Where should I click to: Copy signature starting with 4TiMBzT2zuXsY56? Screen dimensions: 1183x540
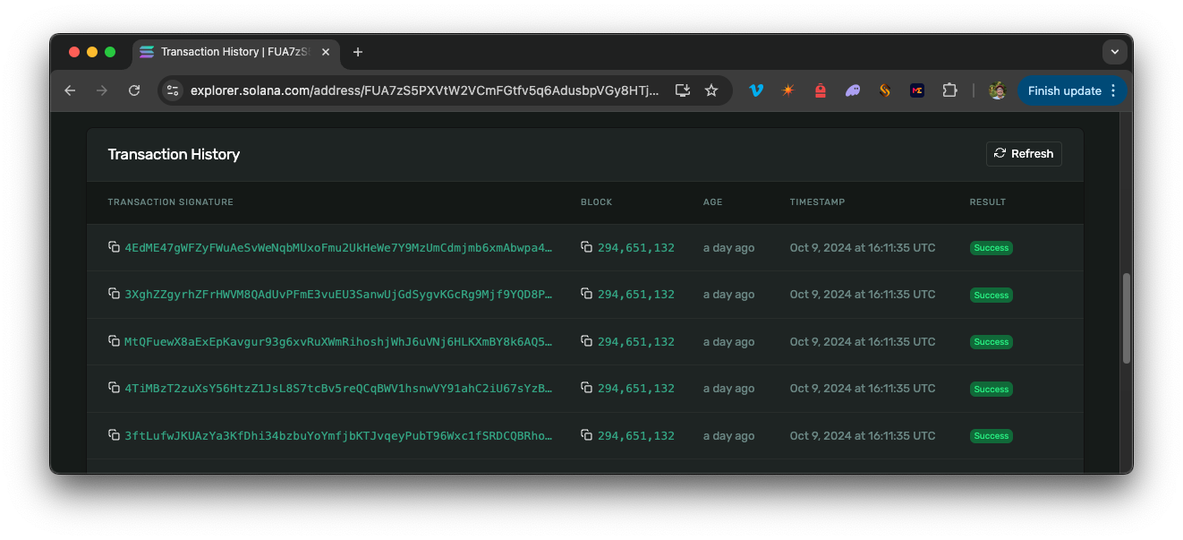tap(114, 388)
